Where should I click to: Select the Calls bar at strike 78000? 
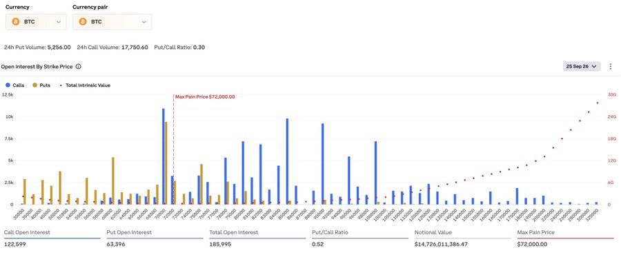point(226,181)
